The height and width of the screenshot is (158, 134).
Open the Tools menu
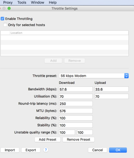(x=22, y=2)
